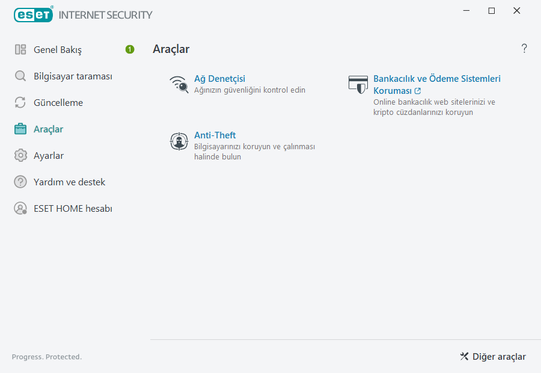Open the help question mark near Araçlar heading
Viewport: 541px width, 373px height.
[x=524, y=48]
